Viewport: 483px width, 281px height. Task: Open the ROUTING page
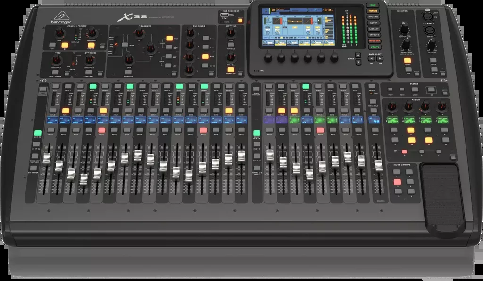[x=373, y=17]
